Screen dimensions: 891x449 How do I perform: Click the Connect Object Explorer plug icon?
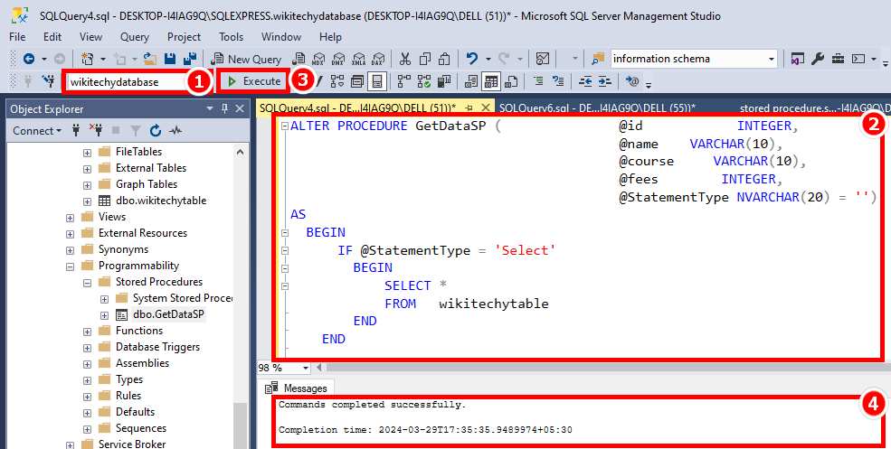pos(76,130)
